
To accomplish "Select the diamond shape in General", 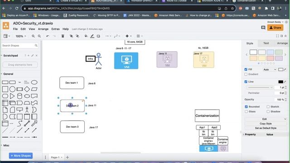I will tap(27, 89).
